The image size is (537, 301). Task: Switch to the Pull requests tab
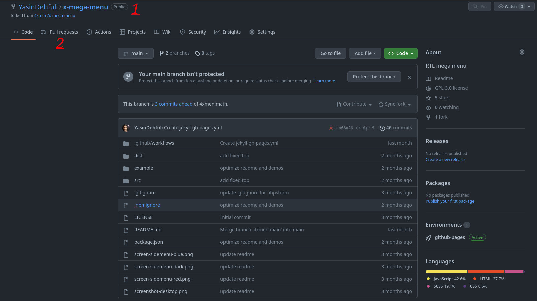point(60,32)
